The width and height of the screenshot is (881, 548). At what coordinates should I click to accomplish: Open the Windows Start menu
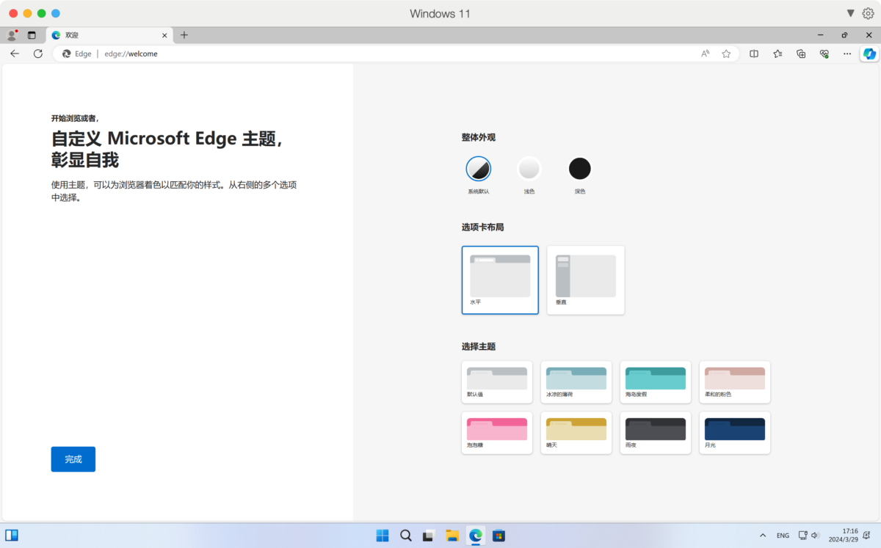pos(383,536)
